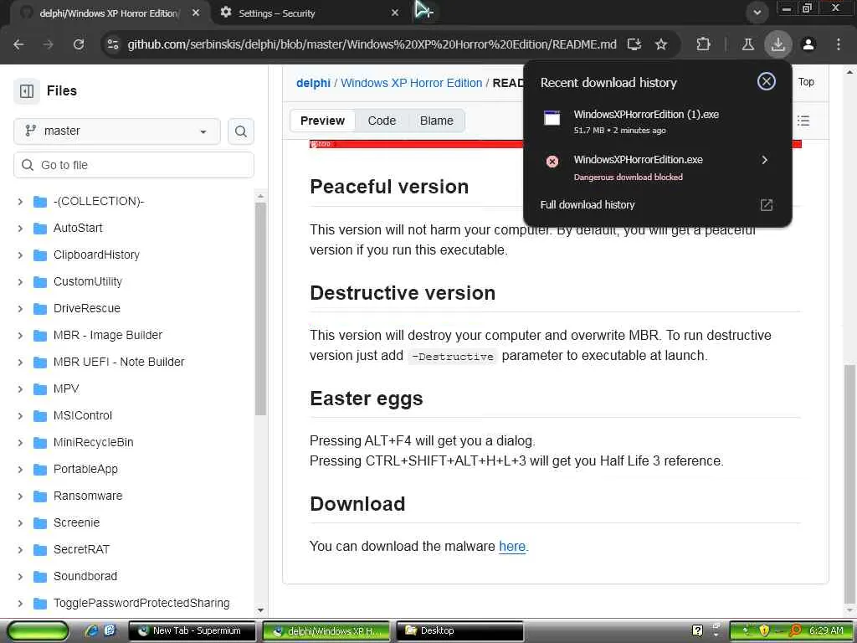Open the Chrome Labs flask icon

click(x=747, y=44)
